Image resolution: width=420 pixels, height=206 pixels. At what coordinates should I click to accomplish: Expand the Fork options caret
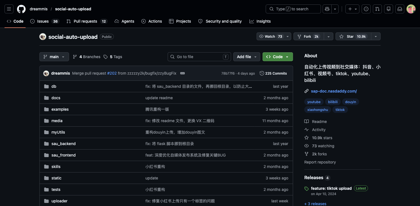[x=329, y=36]
